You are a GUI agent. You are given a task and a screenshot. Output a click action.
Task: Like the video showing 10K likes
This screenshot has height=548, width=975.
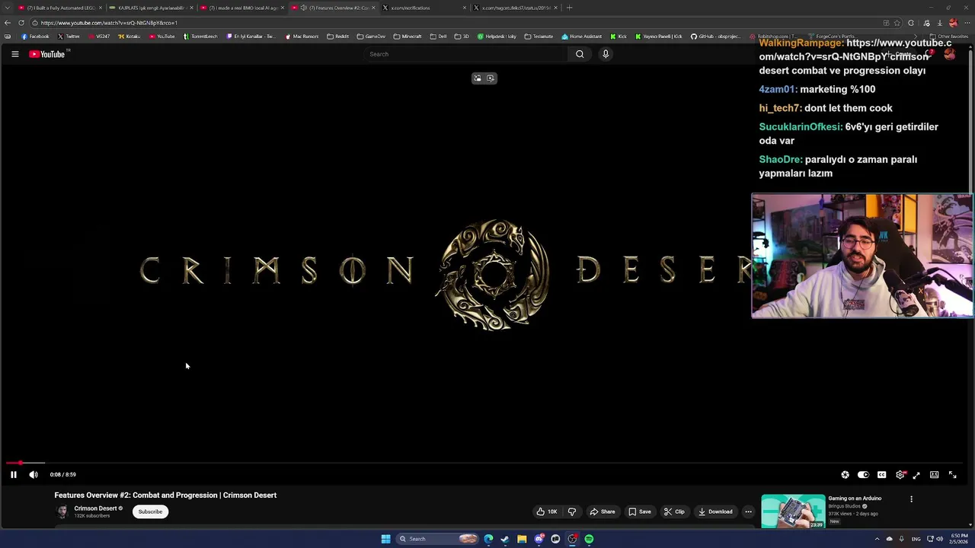click(546, 511)
